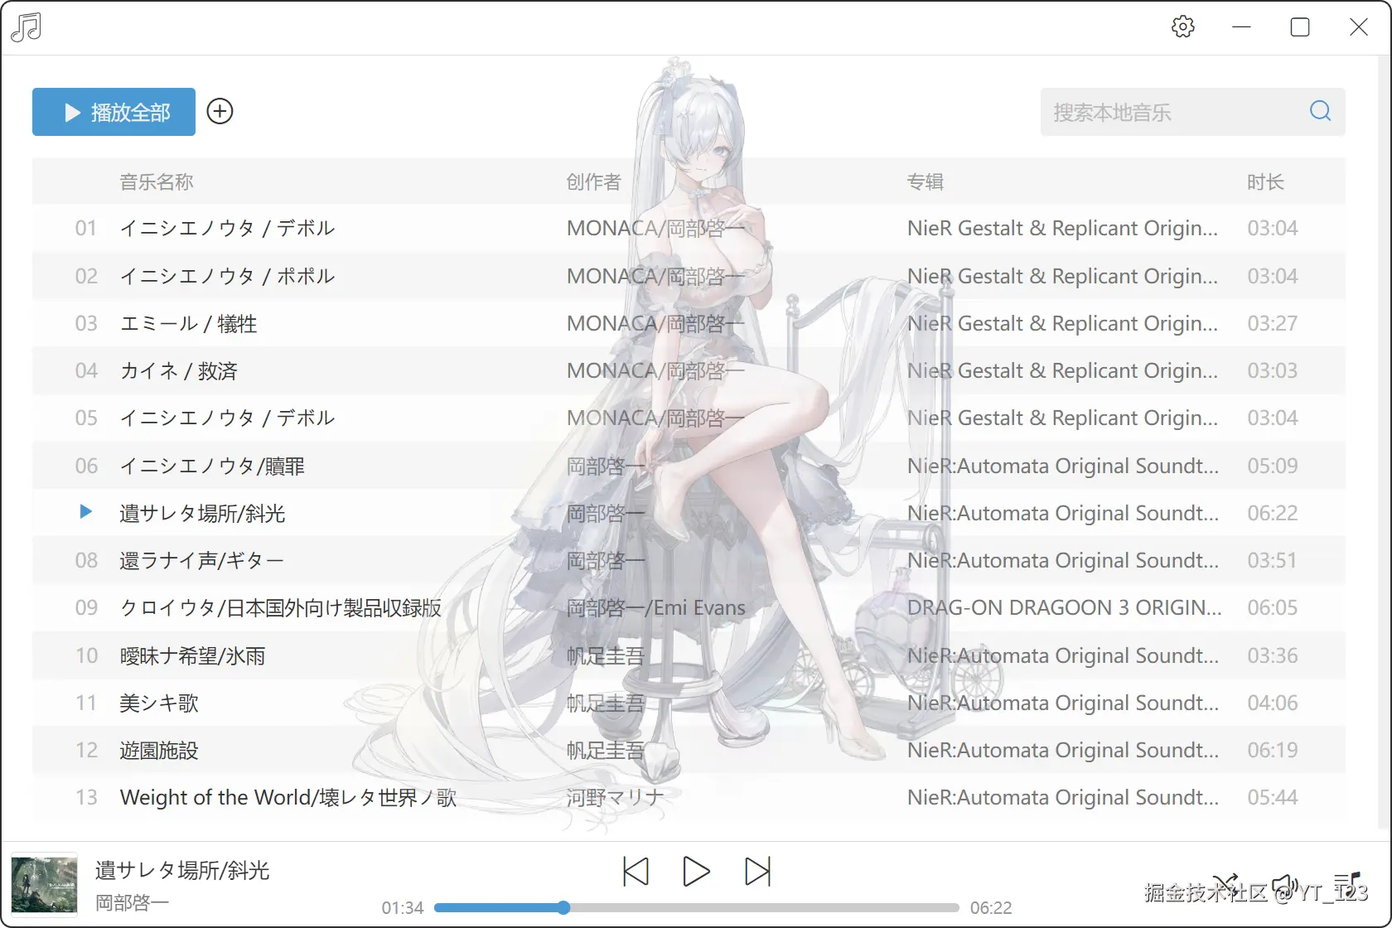Click the 播放全部 play all button

pyautogui.click(x=114, y=112)
